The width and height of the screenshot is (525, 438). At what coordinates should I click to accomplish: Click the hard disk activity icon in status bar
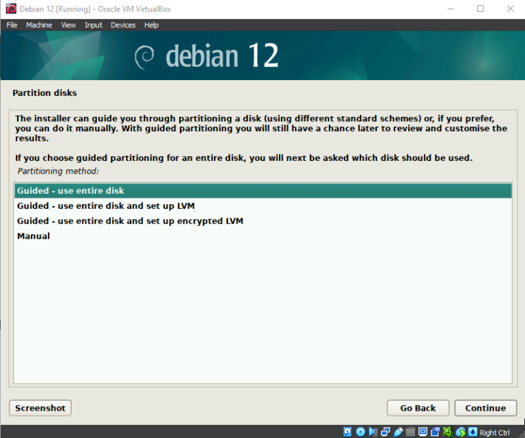coord(347,432)
